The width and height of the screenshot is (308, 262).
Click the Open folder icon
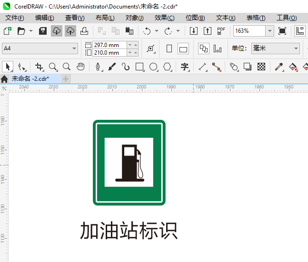[21, 31]
